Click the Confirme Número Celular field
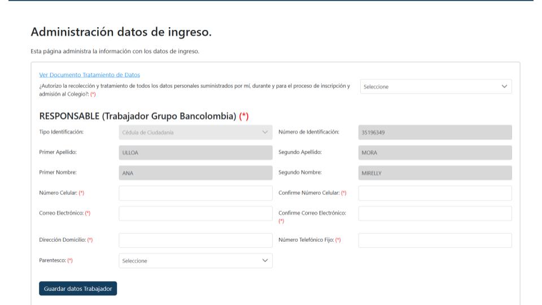The width and height of the screenshot is (542, 305). click(x=435, y=193)
